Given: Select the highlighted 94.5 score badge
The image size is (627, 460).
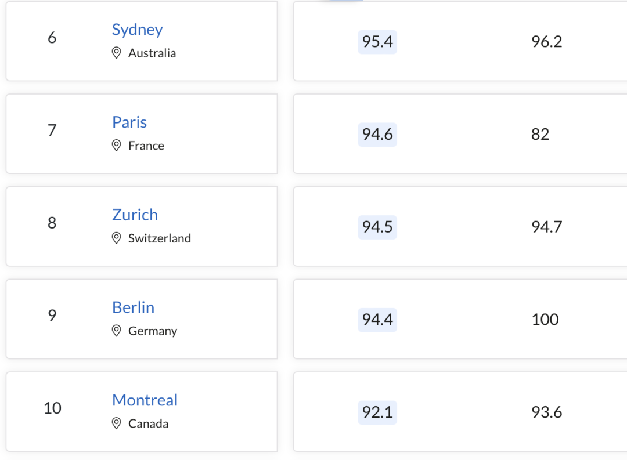Looking at the screenshot, I should point(377,227).
